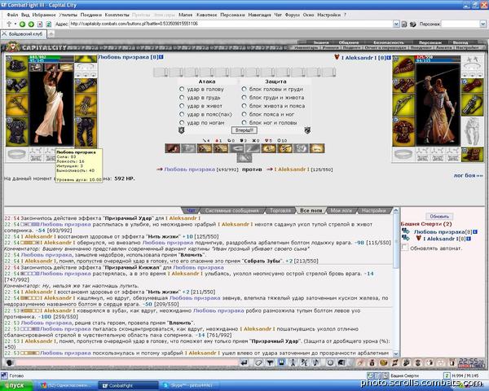Select defense 'блок пояса и ног'

pyautogui.click(x=244, y=114)
